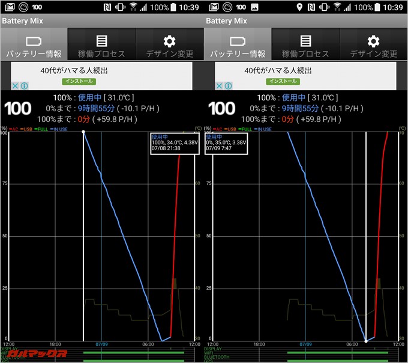
Task: Click large 100 battery level in left screen
Action: [18, 109]
